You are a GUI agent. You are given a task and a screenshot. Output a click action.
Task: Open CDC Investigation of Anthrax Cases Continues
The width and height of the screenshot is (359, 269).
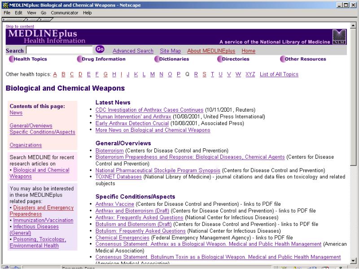point(149,110)
